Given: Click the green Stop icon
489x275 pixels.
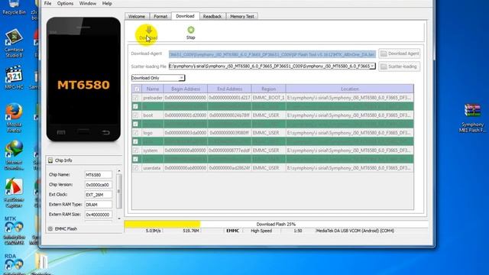Looking at the screenshot, I should [x=190, y=30].
